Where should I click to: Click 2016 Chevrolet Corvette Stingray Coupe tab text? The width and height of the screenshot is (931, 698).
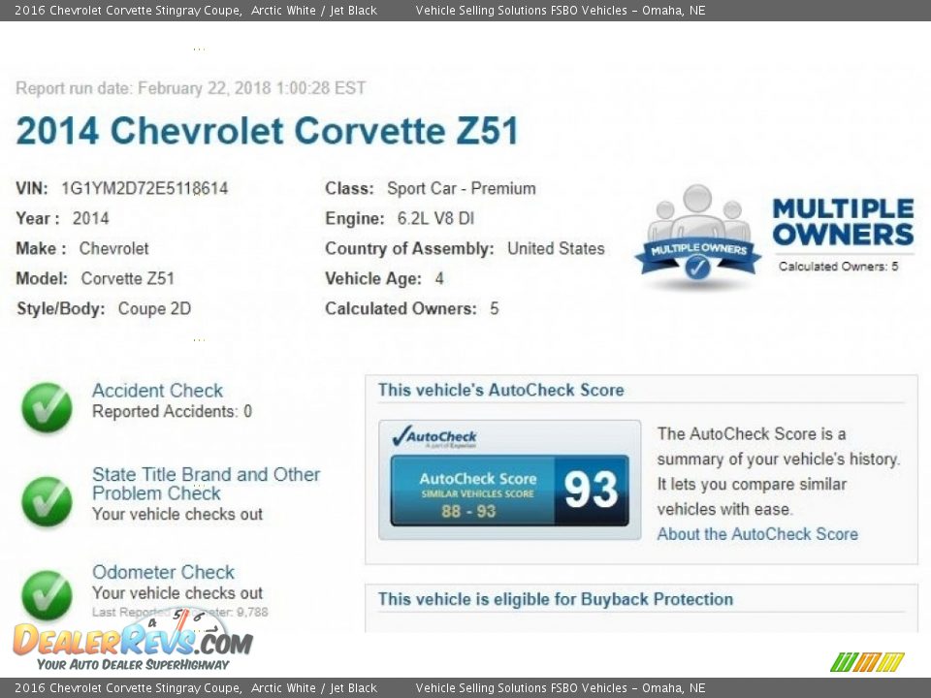coord(121,10)
